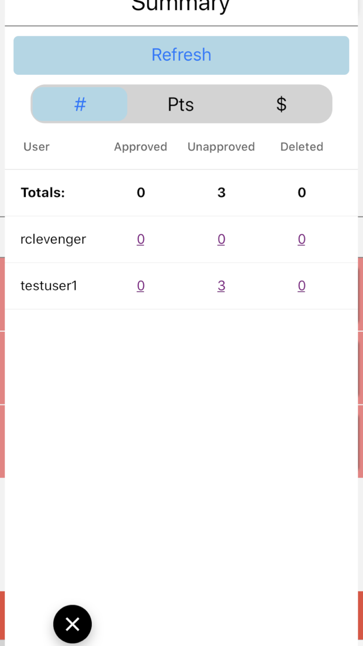Tap the circular X close icon

[x=72, y=624]
